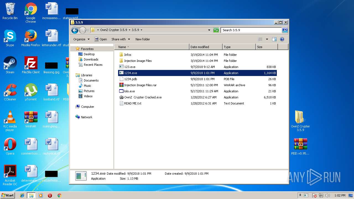Viewport: 354px width, 199px height.
Task: Select the lossband.rtf desktop file
Action: coord(51,92)
